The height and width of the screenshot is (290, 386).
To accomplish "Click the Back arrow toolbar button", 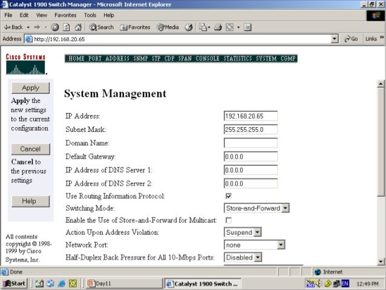I will click(x=13, y=27).
